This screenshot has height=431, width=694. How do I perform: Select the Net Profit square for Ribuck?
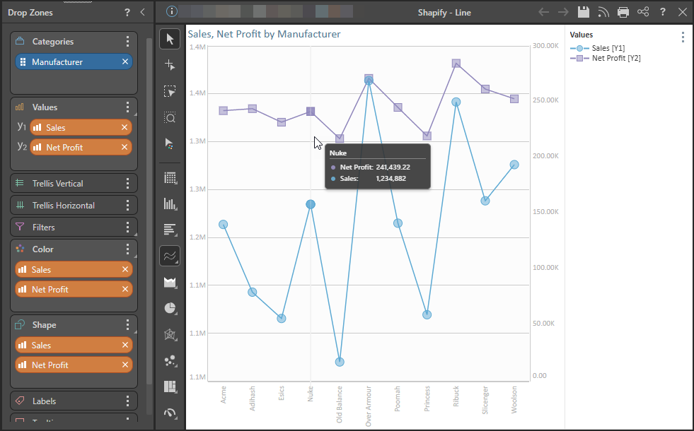coord(456,64)
